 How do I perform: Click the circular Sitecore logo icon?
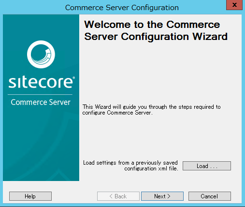(41, 54)
